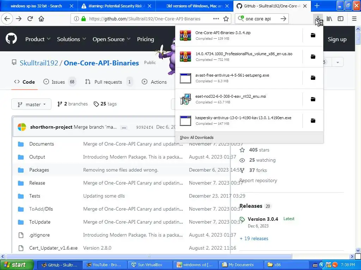The height and width of the screenshot is (270, 361).
Task: Open containing folder for kaspersky-antivirus exe
Action: 313,121
